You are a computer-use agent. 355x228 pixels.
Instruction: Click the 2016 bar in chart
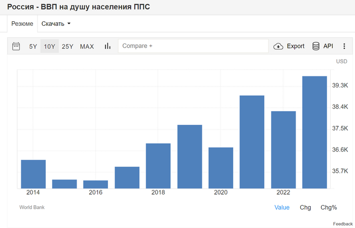tap(96, 184)
